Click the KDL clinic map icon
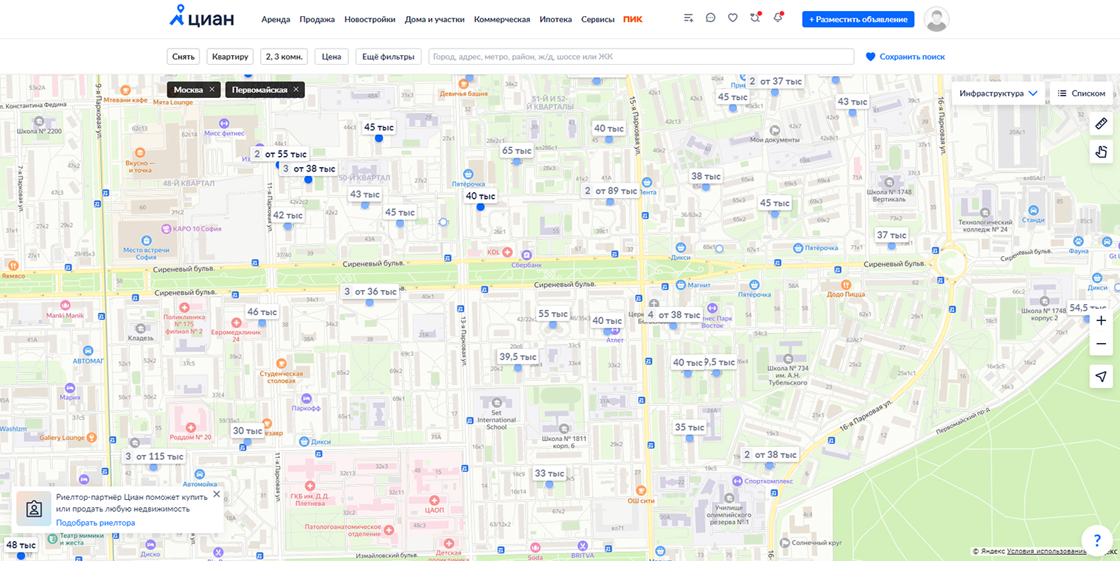 coord(508,253)
